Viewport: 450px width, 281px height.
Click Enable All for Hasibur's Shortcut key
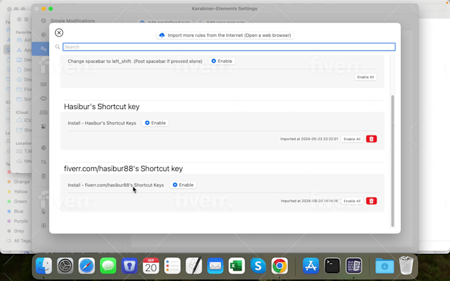(352, 139)
